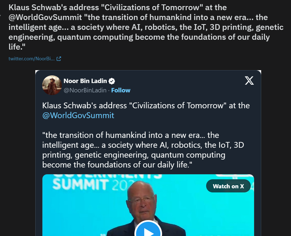Click the quoted "transition of humankind" tweet paragraph
The width and height of the screenshot is (291, 236).
pyautogui.click(x=143, y=150)
